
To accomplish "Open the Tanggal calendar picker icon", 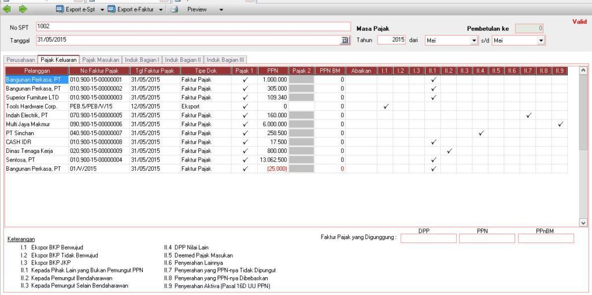I will tap(345, 40).
